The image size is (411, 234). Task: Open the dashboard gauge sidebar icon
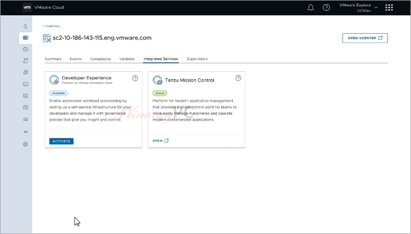(25, 49)
